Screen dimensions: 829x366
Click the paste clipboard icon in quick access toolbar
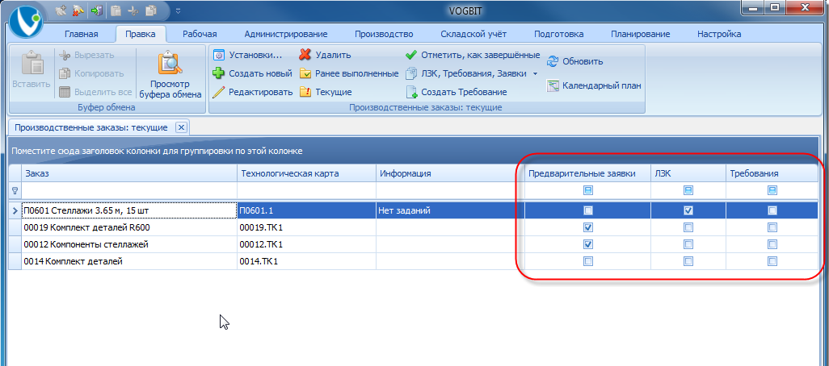[116, 9]
